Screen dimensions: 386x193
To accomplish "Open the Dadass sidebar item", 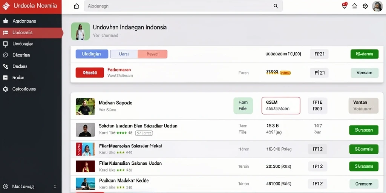I will coord(31,66).
